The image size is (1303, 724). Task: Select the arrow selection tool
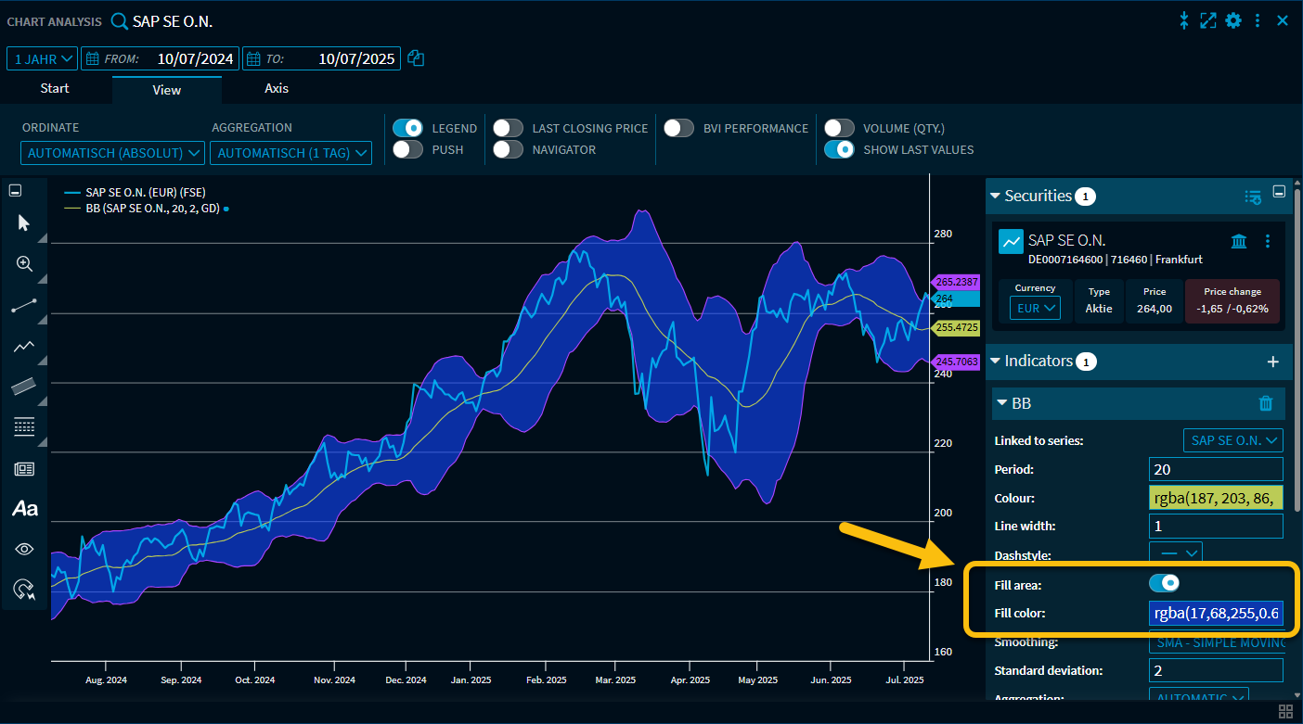[x=25, y=222]
